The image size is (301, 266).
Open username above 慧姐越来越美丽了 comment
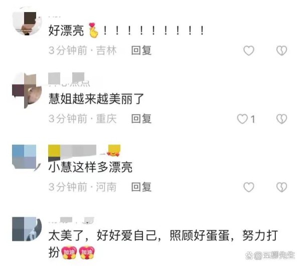69,79
